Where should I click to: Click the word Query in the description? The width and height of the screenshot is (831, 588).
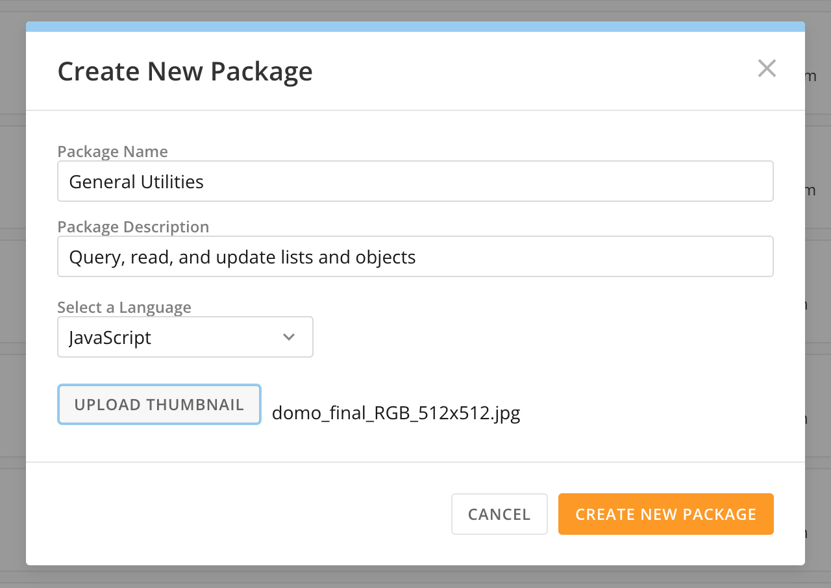[95, 258]
